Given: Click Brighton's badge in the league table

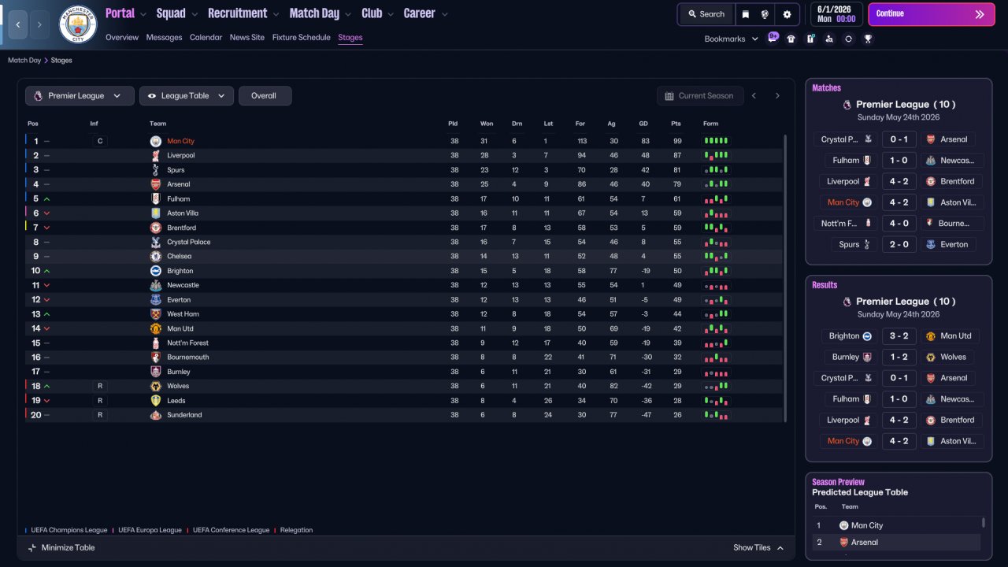Looking at the screenshot, I should 155,271.
